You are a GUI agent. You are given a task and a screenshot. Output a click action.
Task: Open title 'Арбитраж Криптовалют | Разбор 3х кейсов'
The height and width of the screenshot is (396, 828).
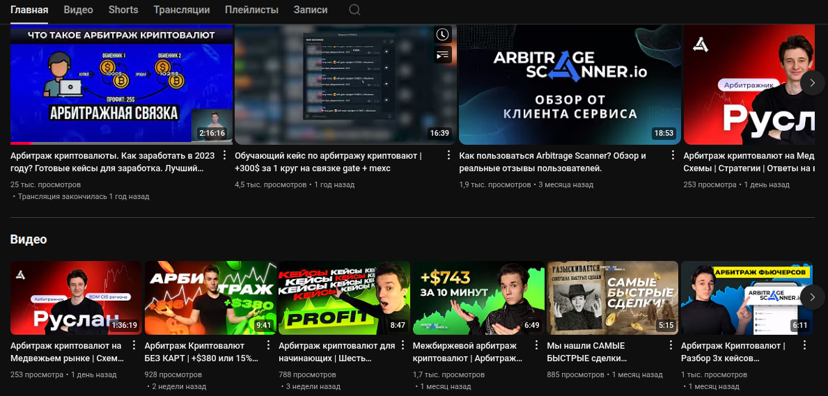733,352
